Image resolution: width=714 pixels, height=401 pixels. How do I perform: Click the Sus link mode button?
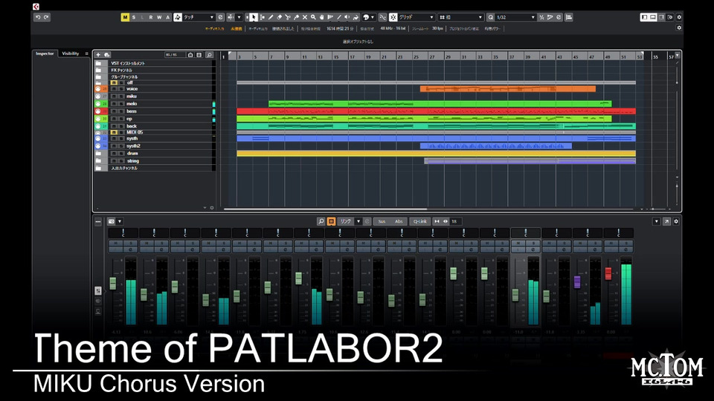(x=382, y=221)
